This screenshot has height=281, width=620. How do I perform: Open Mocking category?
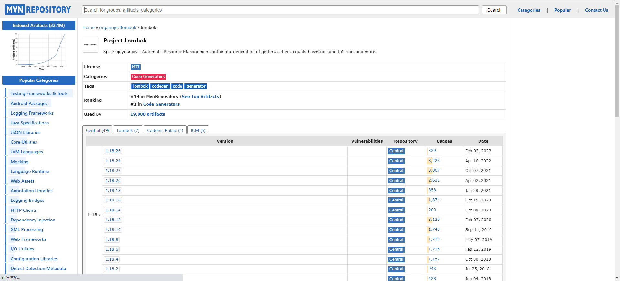click(19, 162)
